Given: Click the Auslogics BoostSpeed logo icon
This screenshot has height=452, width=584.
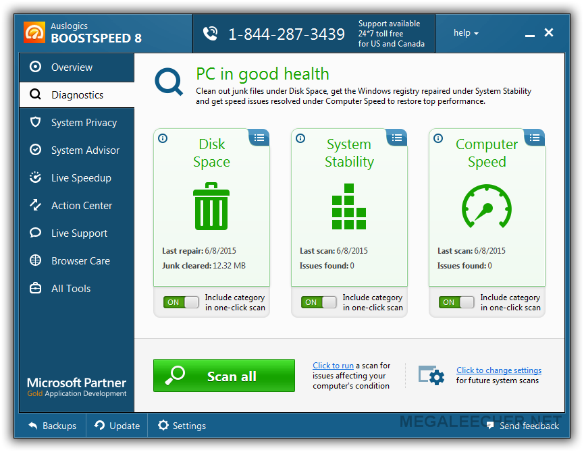Looking at the screenshot, I should pyautogui.click(x=34, y=32).
